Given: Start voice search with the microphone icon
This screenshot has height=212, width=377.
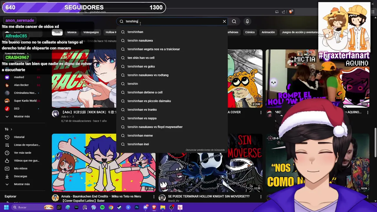Looking at the screenshot, I should click(x=247, y=21).
